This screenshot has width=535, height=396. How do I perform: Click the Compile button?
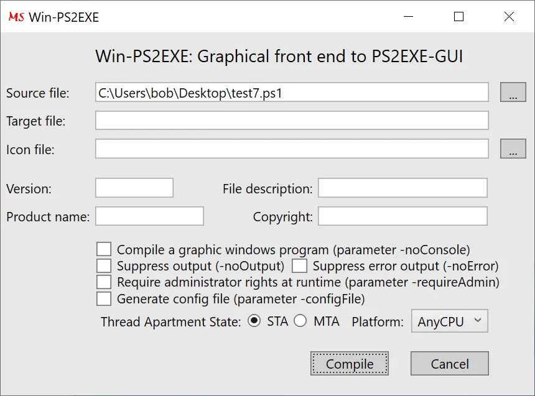coord(350,364)
